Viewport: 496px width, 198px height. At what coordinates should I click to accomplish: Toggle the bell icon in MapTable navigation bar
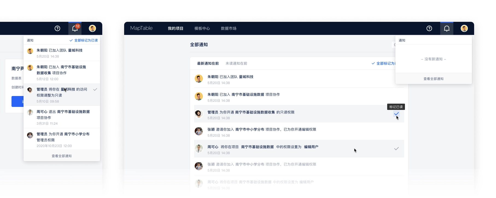coord(447,28)
